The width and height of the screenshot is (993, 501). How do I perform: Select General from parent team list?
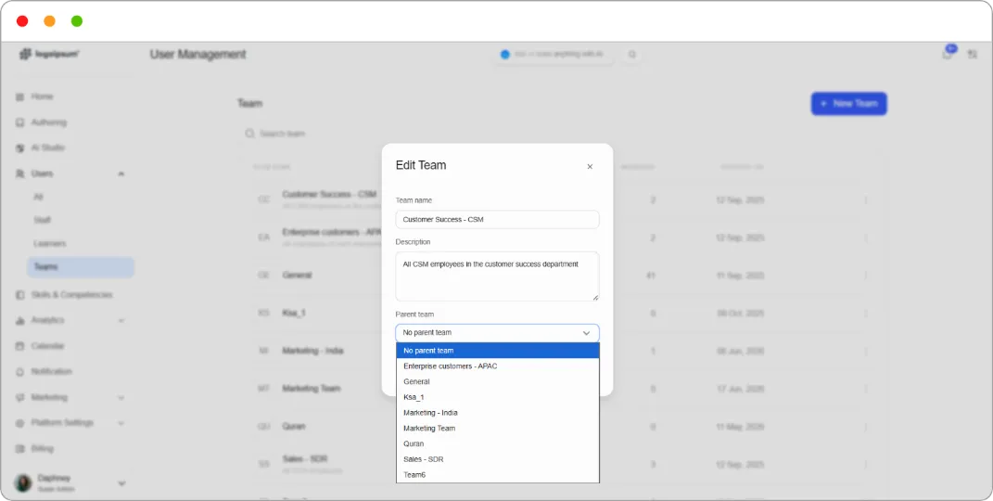pyautogui.click(x=497, y=381)
